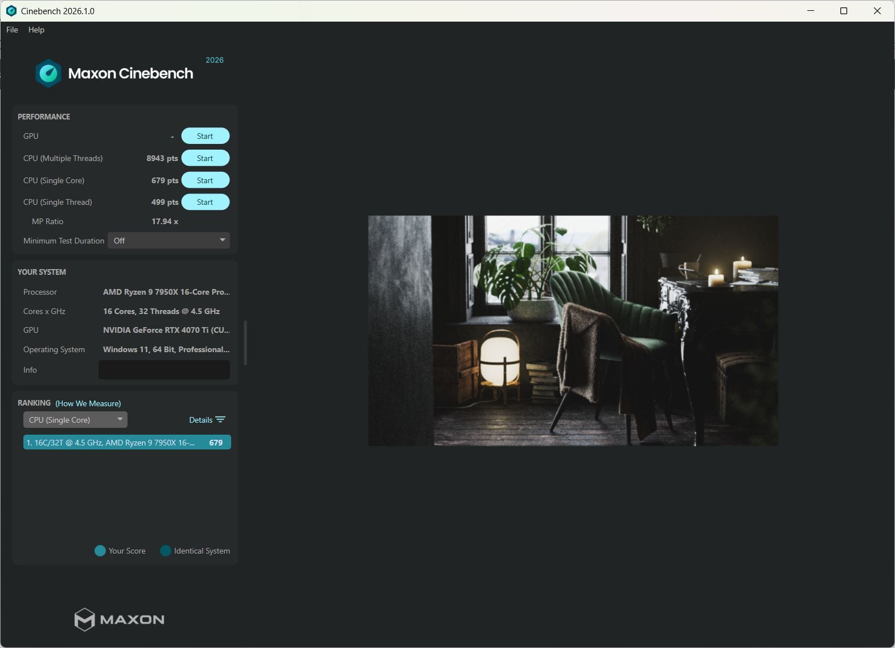Click the 679 pts single core score
This screenshot has width=895, height=648.
pos(165,180)
